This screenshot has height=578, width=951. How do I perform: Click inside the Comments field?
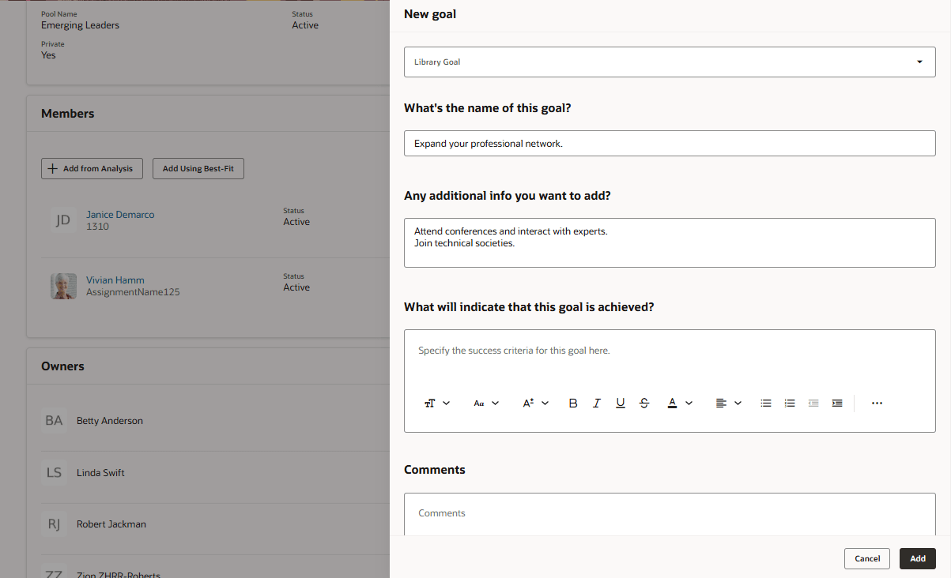[670, 513]
